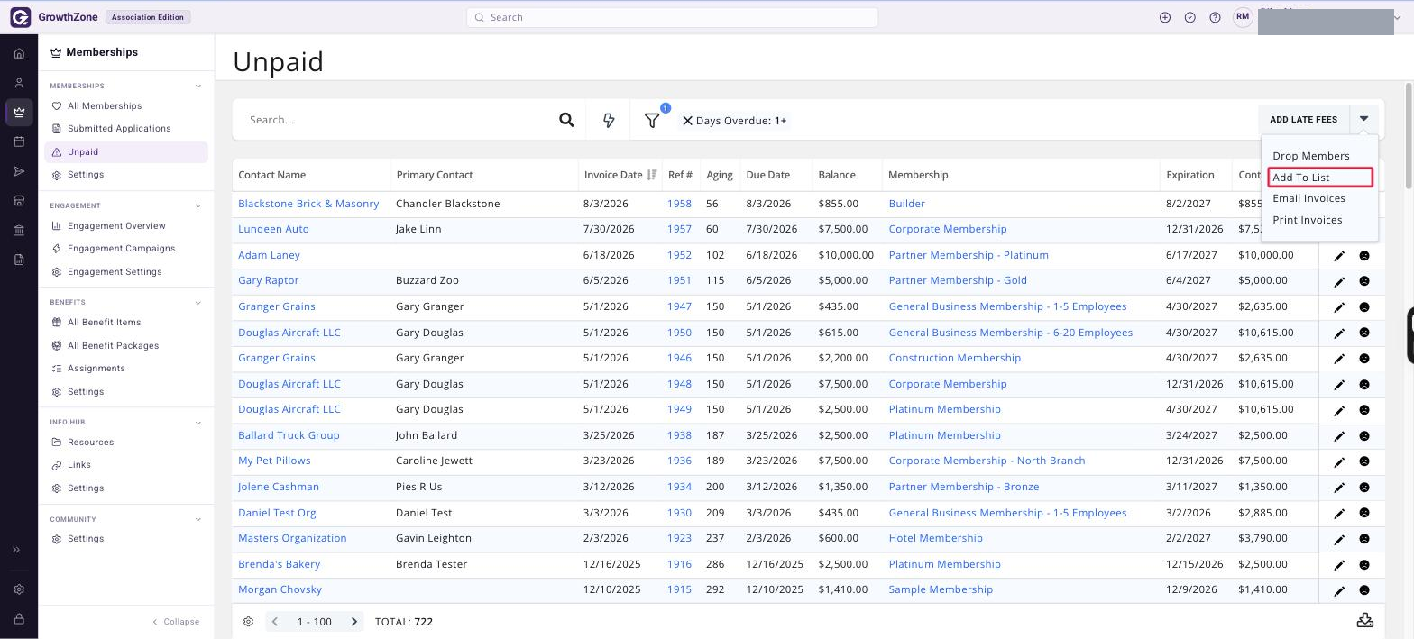The image size is (1414, 639).
Task: Open the help question-mark icon
Action: pyautogui.click(x=1215, y=17)
